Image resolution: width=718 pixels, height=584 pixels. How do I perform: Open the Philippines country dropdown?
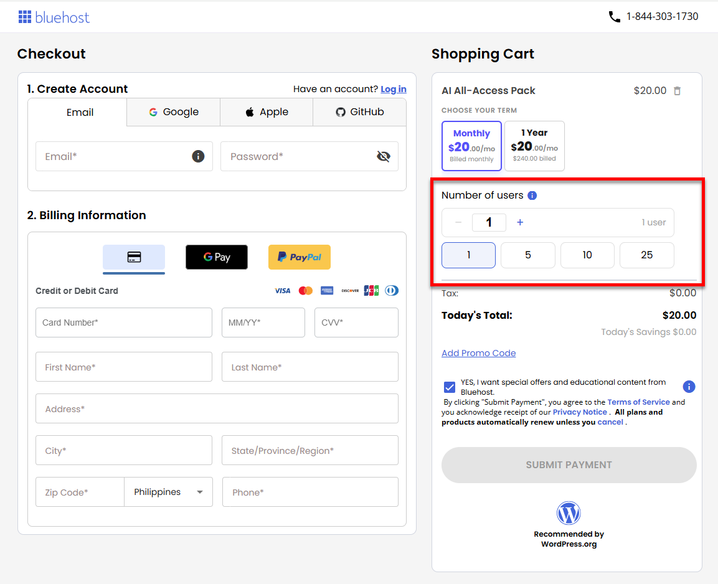click(x=169, y=492)
